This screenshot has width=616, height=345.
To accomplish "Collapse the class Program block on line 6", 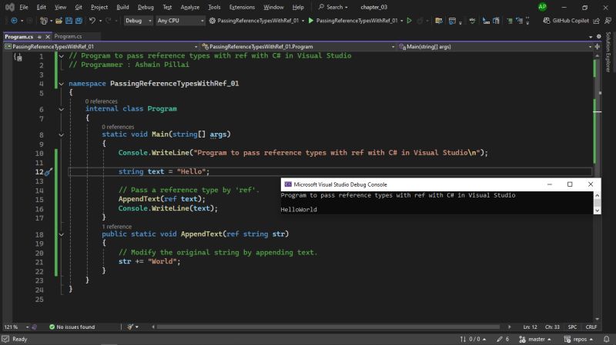I will 62,109.
